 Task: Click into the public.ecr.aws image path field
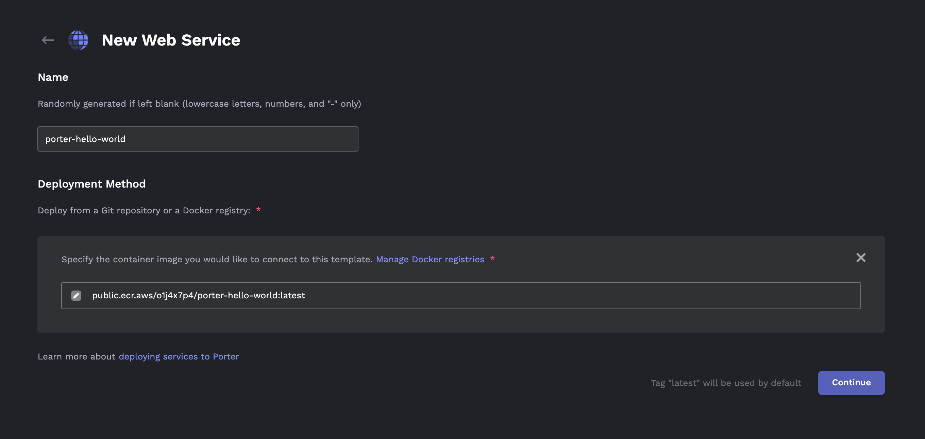(x=461, y=296)
